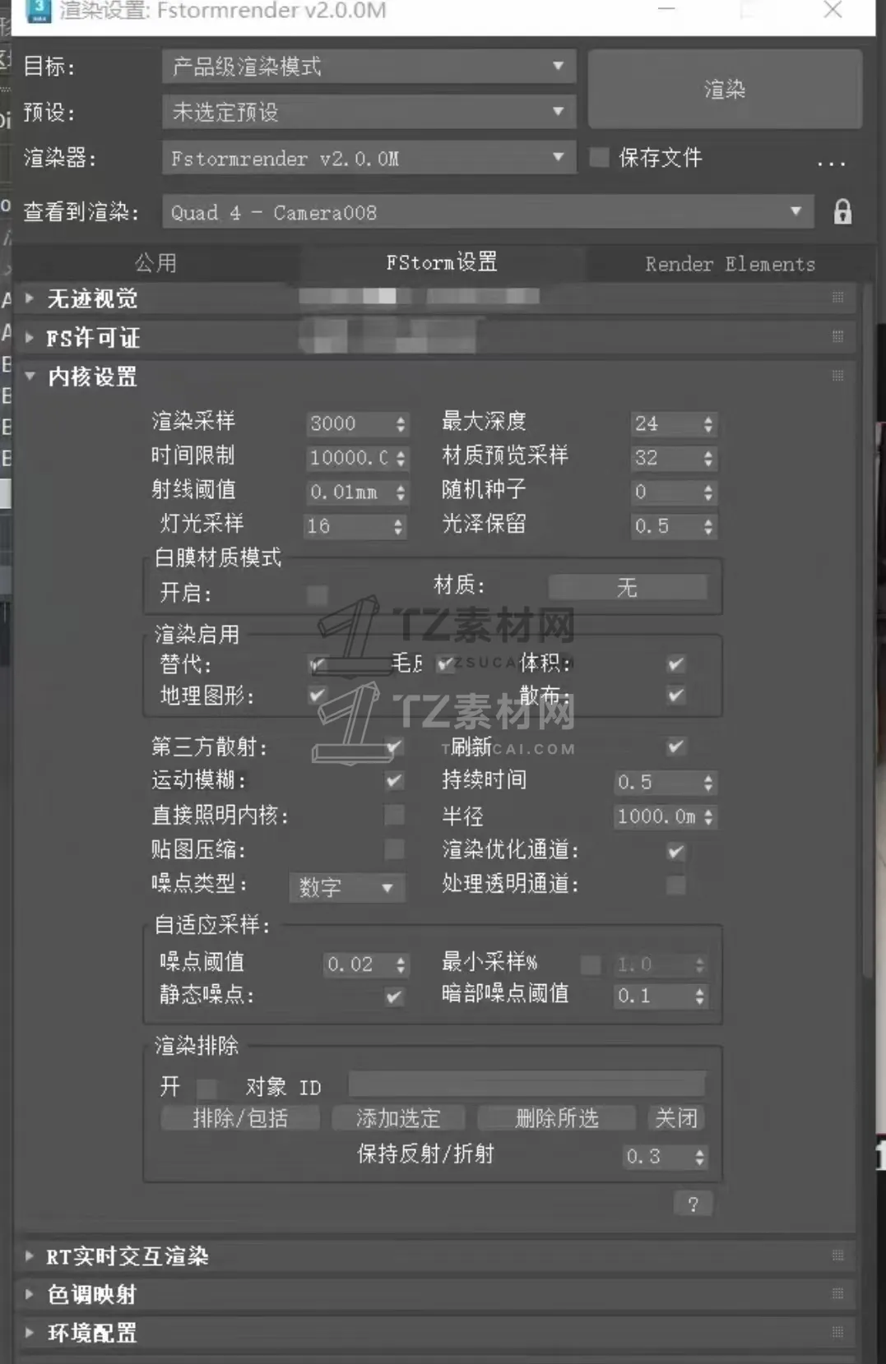This screenshot has width=886, height=1364.
Task: Expand the 色调映射 rollout
Action: click(30, 1294)
